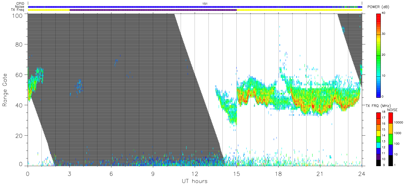Click the POWER (dB) colorbar title
This screenshot has height=188, width=407.
click(378, 7)
